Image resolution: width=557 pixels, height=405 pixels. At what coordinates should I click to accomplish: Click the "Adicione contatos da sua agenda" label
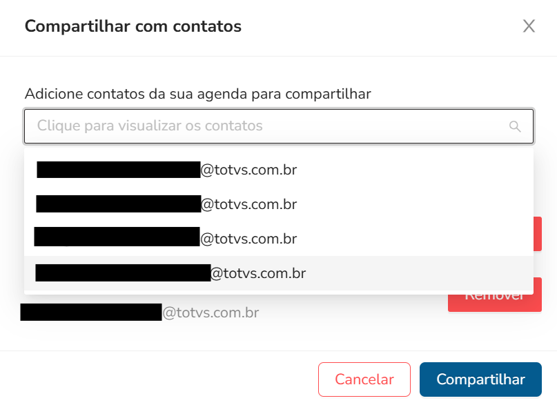[x=197, y=94]
